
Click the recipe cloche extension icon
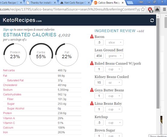[157, 9]
